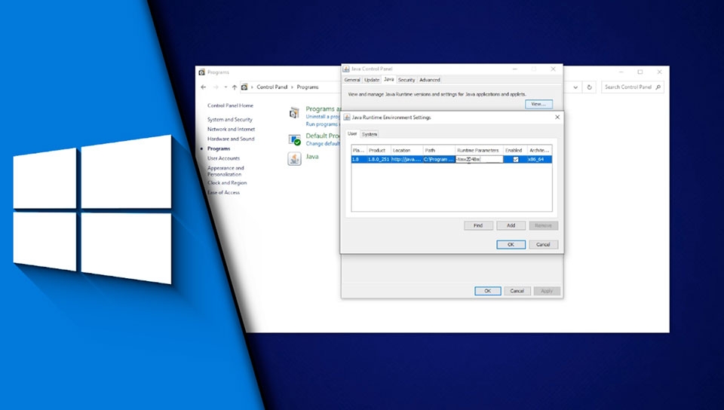Click the Back arrow in the Programs window
The image size is (724, 410).
click(x=204, y=87)
